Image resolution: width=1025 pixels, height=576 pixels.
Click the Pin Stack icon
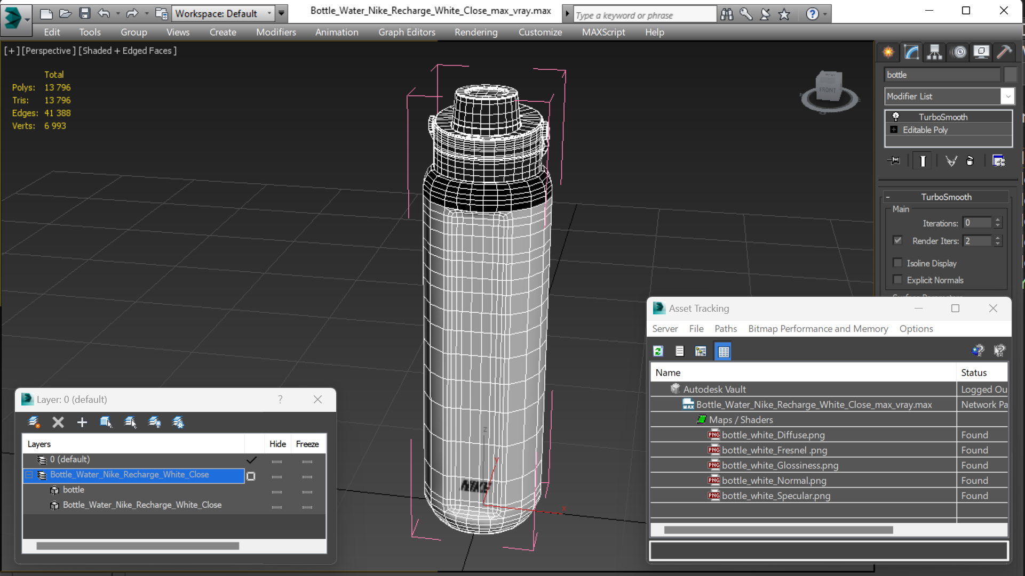coord(894,160)
